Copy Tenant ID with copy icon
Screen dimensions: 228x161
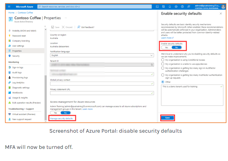tap(152, 65)
